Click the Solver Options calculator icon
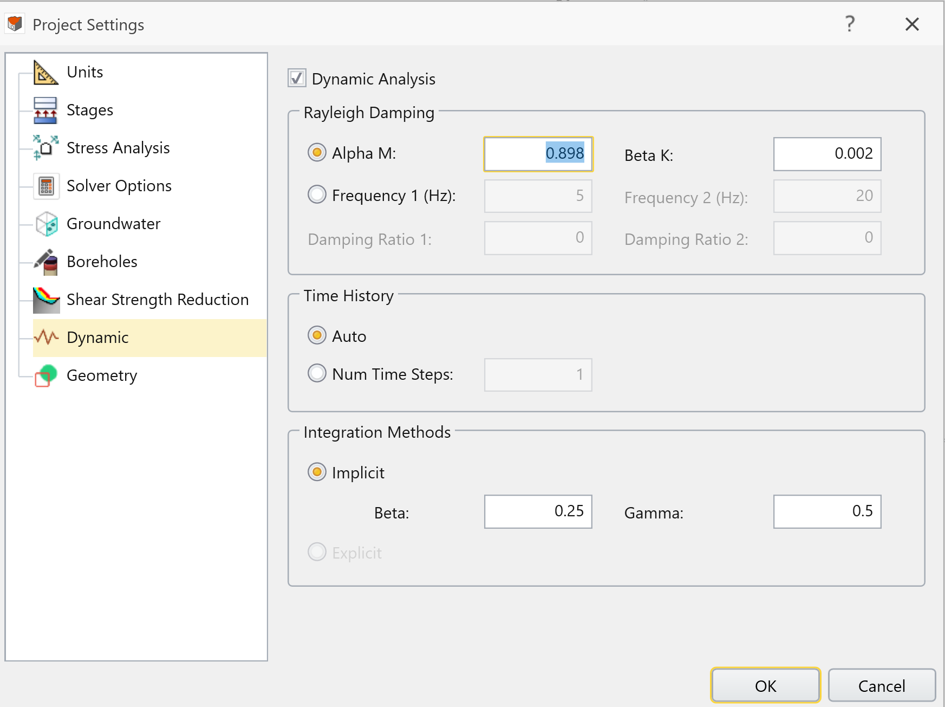 pos(46,186)
